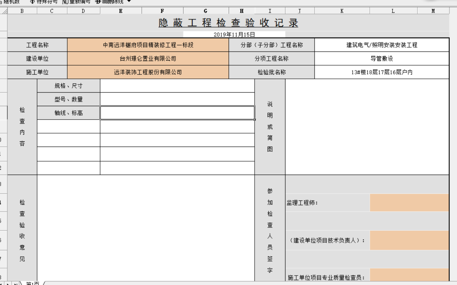Select column B header
The width and height of the screenshot is (457, 285).
pyautogui.click(x=22, y=11)
